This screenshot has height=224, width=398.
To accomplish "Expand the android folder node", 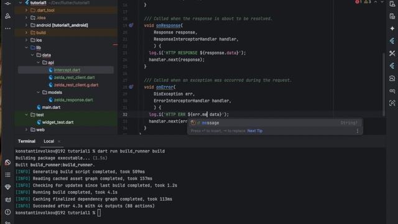I will coord(26,25).
